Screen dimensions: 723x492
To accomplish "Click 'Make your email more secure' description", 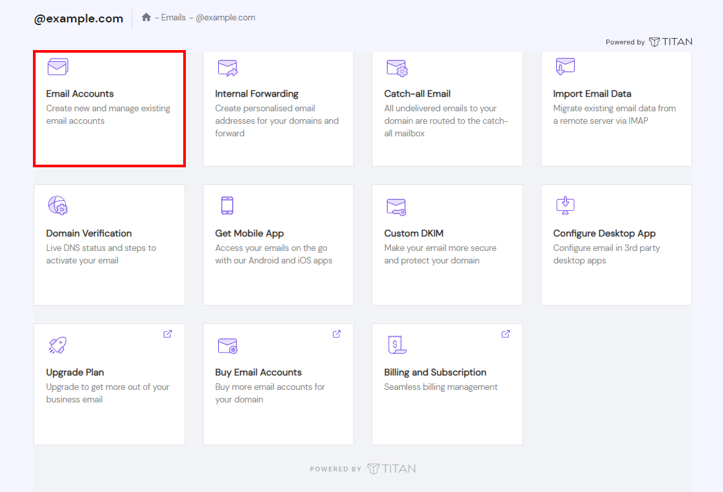I will pos(440,254).
